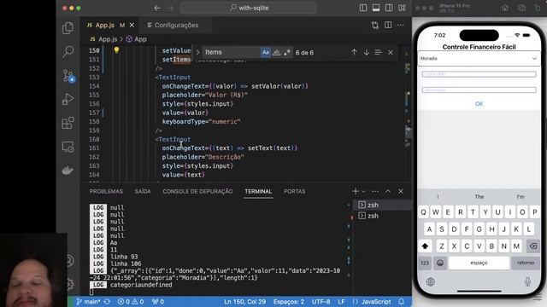This screenshot has height=307, width=547.
Task: Create a new terminal with plus icon
Action: [x=356, y=191]
